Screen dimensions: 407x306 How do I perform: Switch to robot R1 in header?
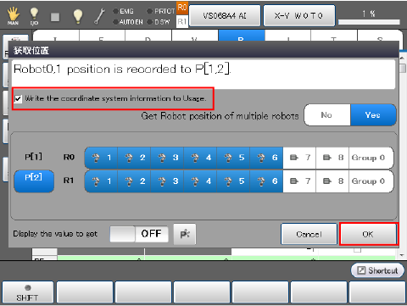point(182,22)
